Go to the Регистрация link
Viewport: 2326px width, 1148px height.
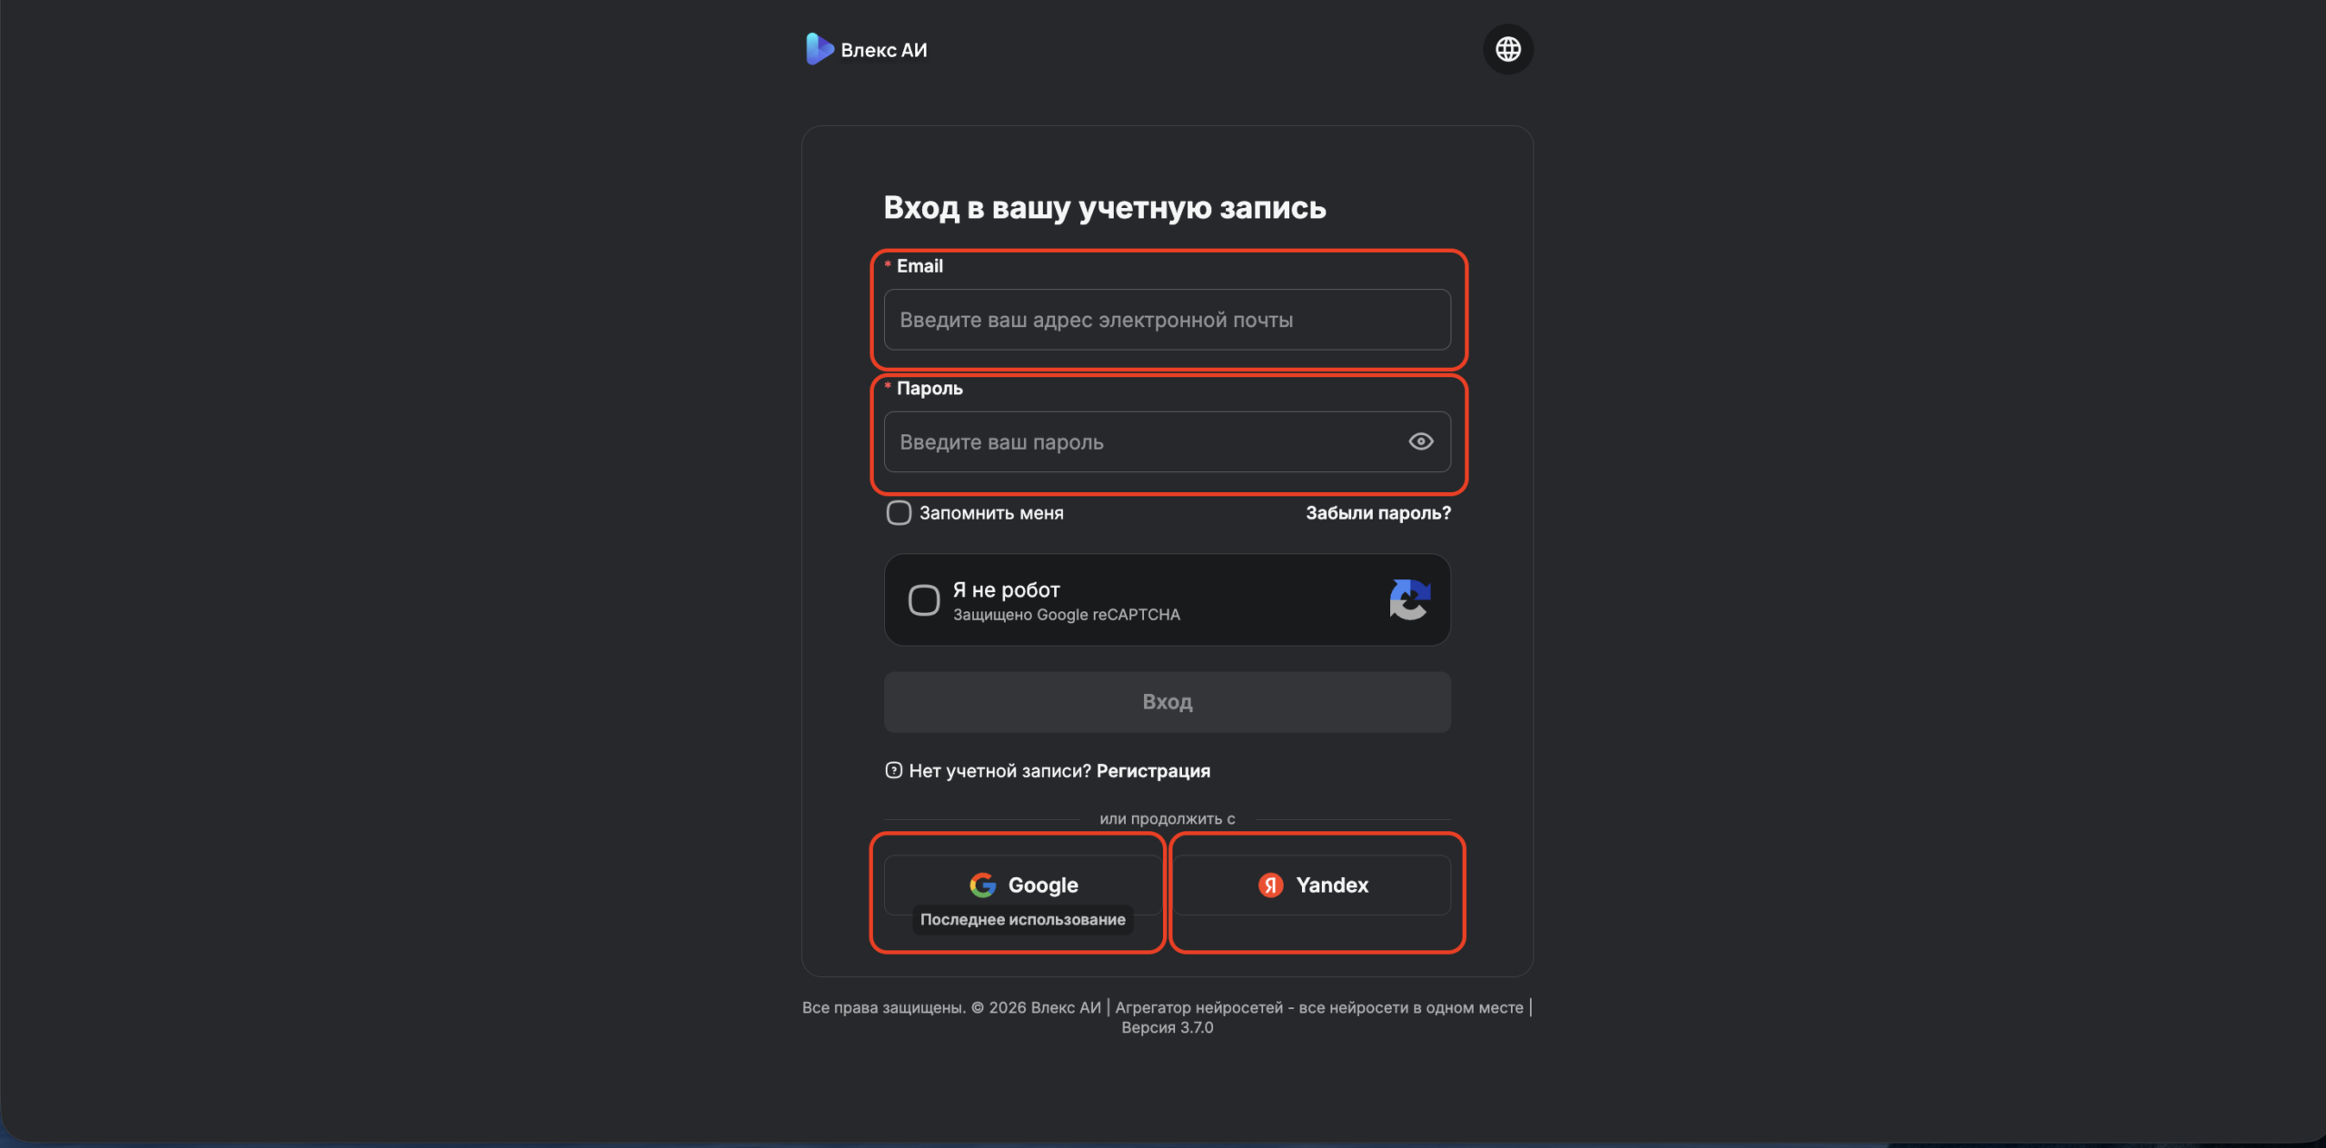(1153, 771)
